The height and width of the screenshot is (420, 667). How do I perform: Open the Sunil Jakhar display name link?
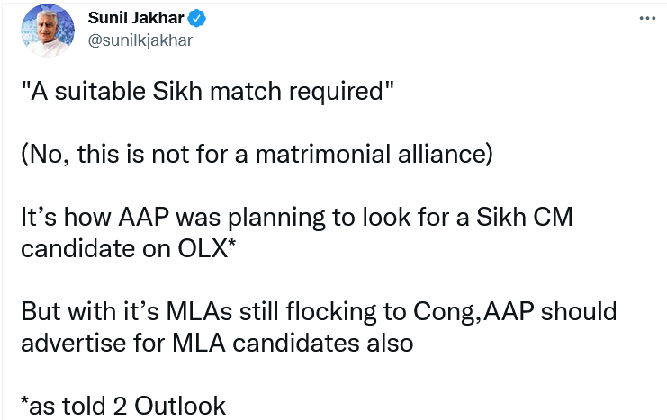(136, 18)
